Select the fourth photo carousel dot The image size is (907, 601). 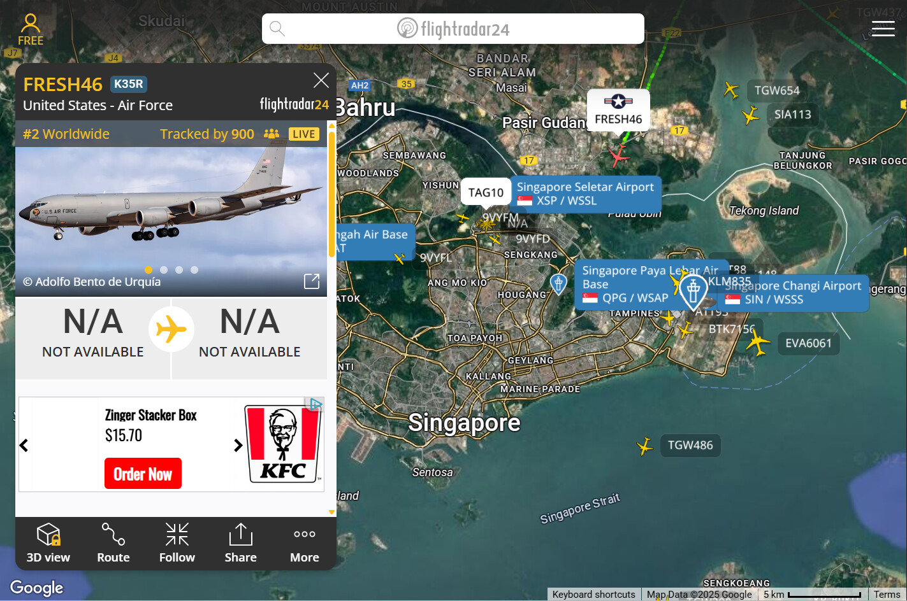point(194,270)
